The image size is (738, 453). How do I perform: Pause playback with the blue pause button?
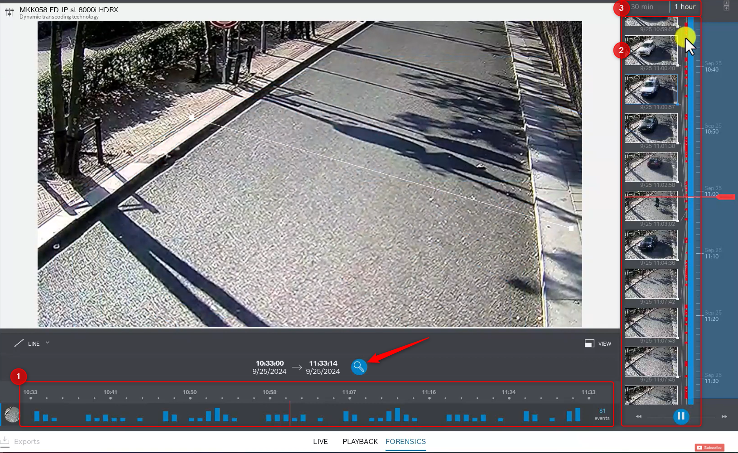pyautogui.click(x=681, y=416)
